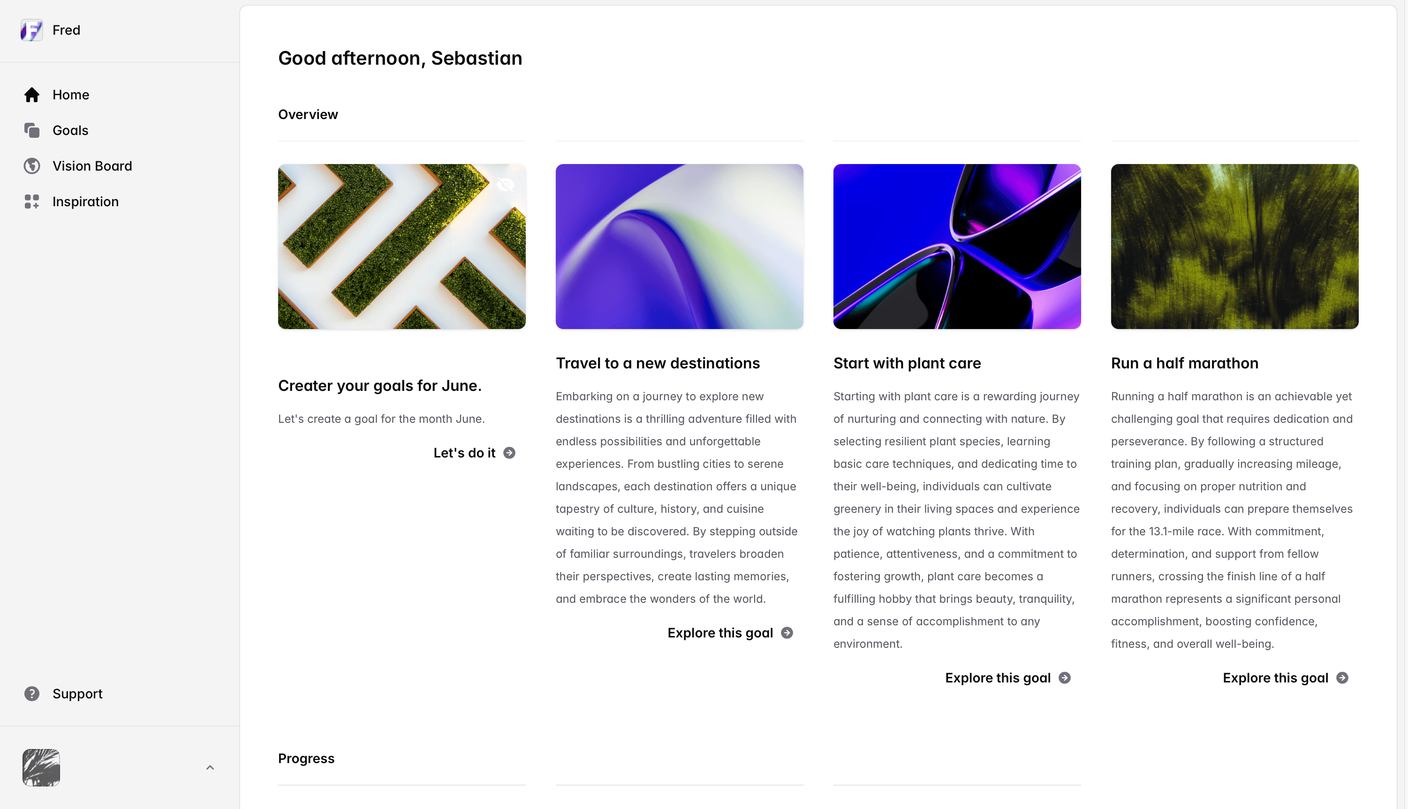Expand the user profile chevron
The width and height of the screenshot is (1408, 809).
(210, 767)
